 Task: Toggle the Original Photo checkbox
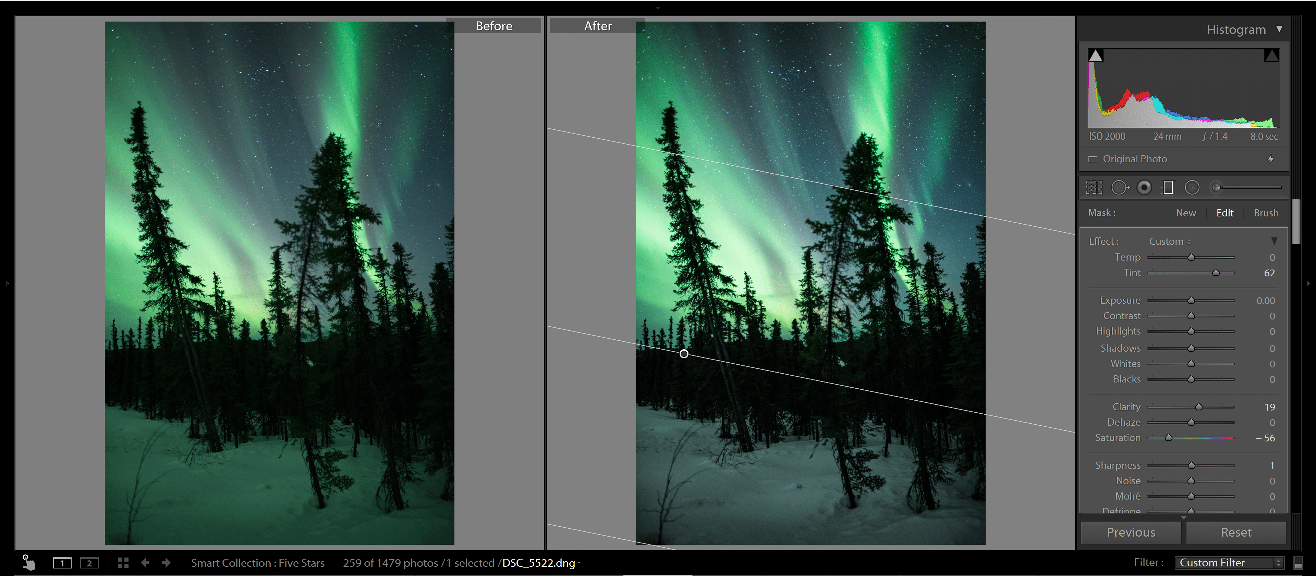tap(1093, 159)
